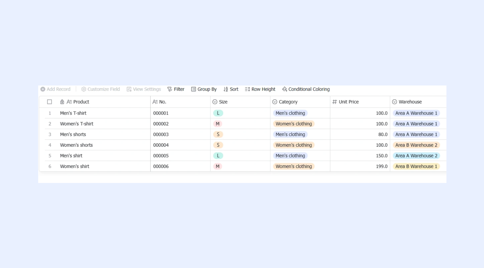This screenshot has width=484, height=268.
Task: Click the text type icon beside Product
Action: coord(69,102)
